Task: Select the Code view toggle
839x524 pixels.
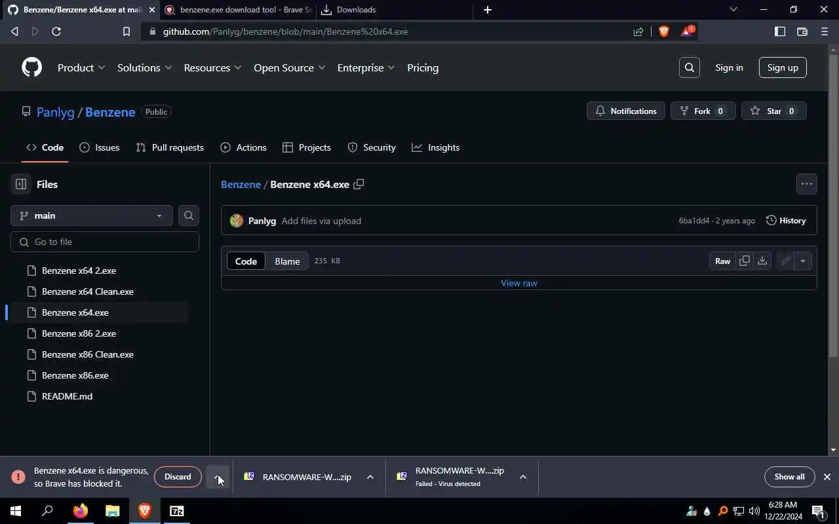Action: tap(246, 261)
